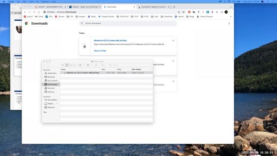277x156 pixels.
Task: Open Chrome profile avatar
Action: (226, 12)
